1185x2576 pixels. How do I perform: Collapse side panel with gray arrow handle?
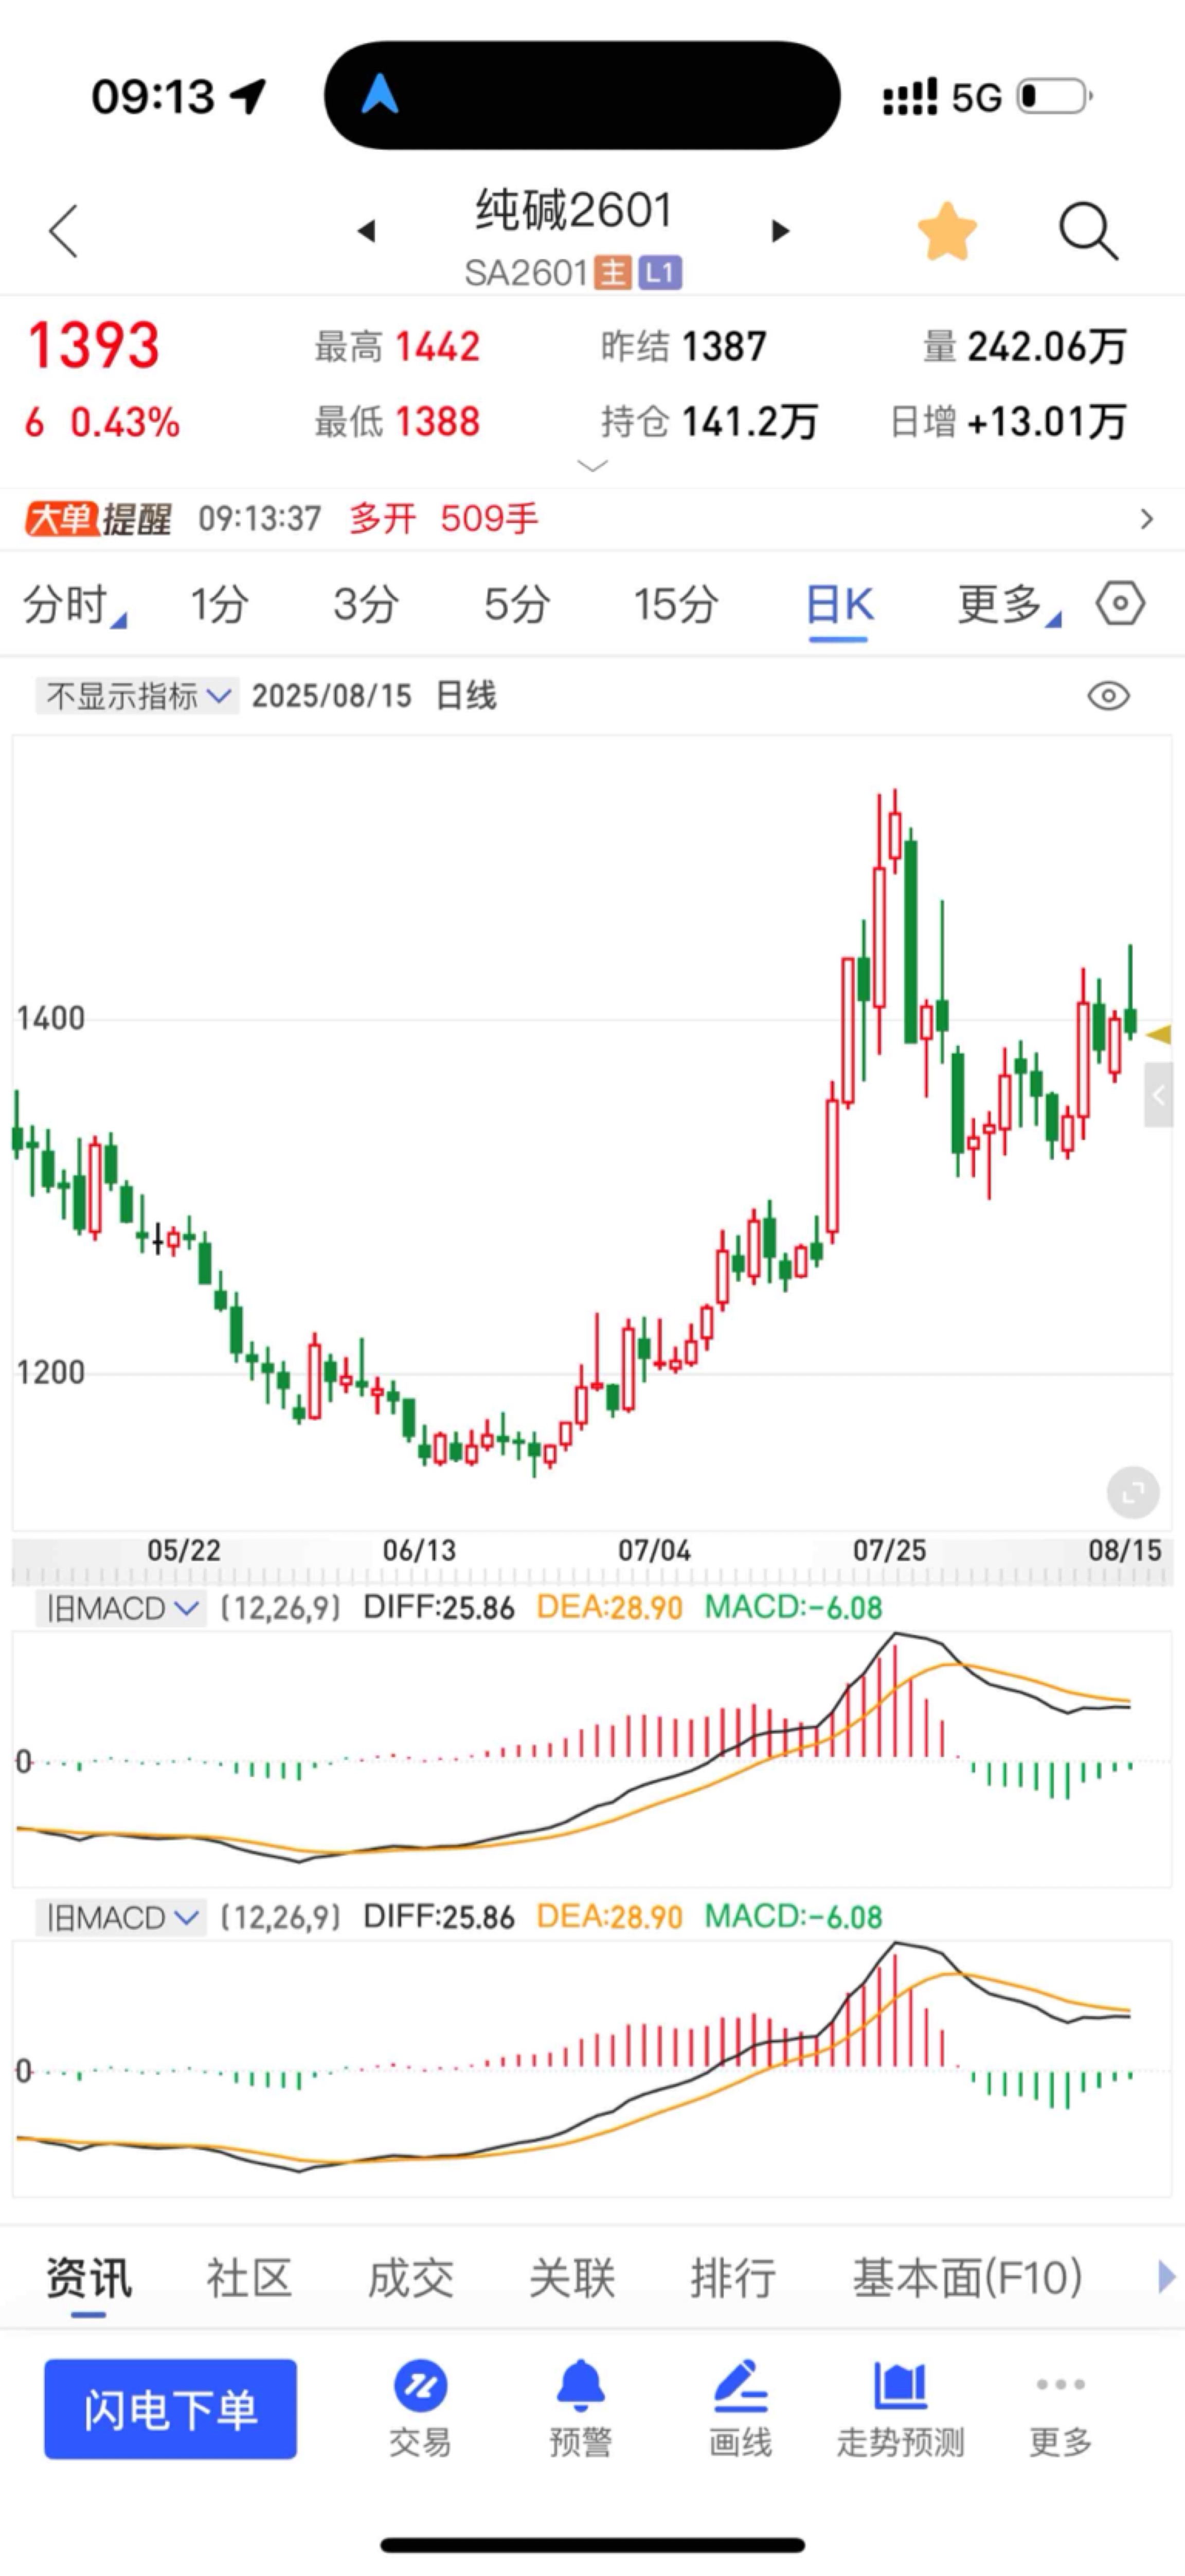click(x=1158, y=1095)
